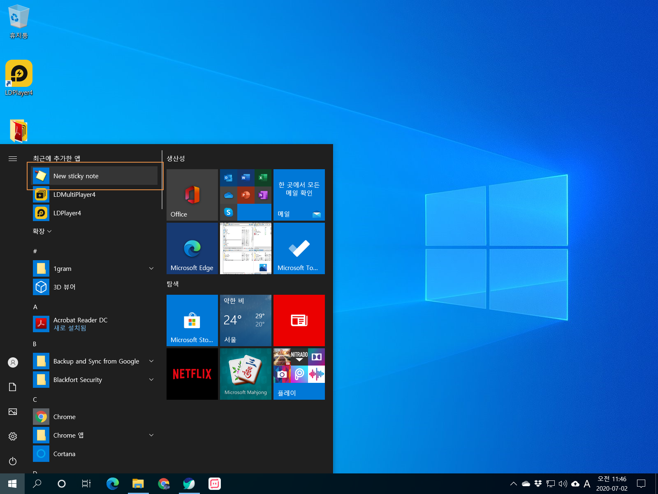Click the app list scrollbar
Screen dimensions: 658x494
point(162,180)
